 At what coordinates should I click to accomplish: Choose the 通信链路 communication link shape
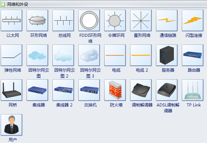[167, 20]
